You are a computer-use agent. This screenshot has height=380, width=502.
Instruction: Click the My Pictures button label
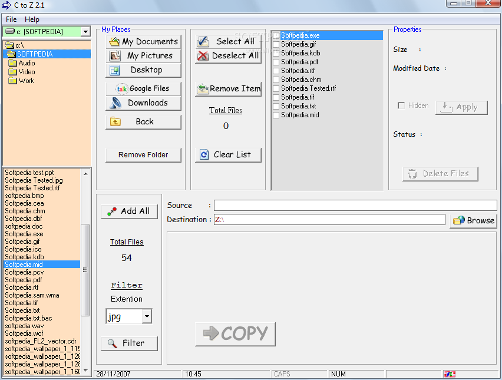[150, 56]
